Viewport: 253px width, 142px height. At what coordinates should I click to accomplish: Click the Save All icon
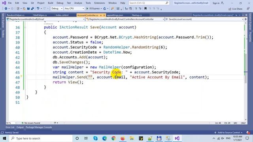[32, 9]
